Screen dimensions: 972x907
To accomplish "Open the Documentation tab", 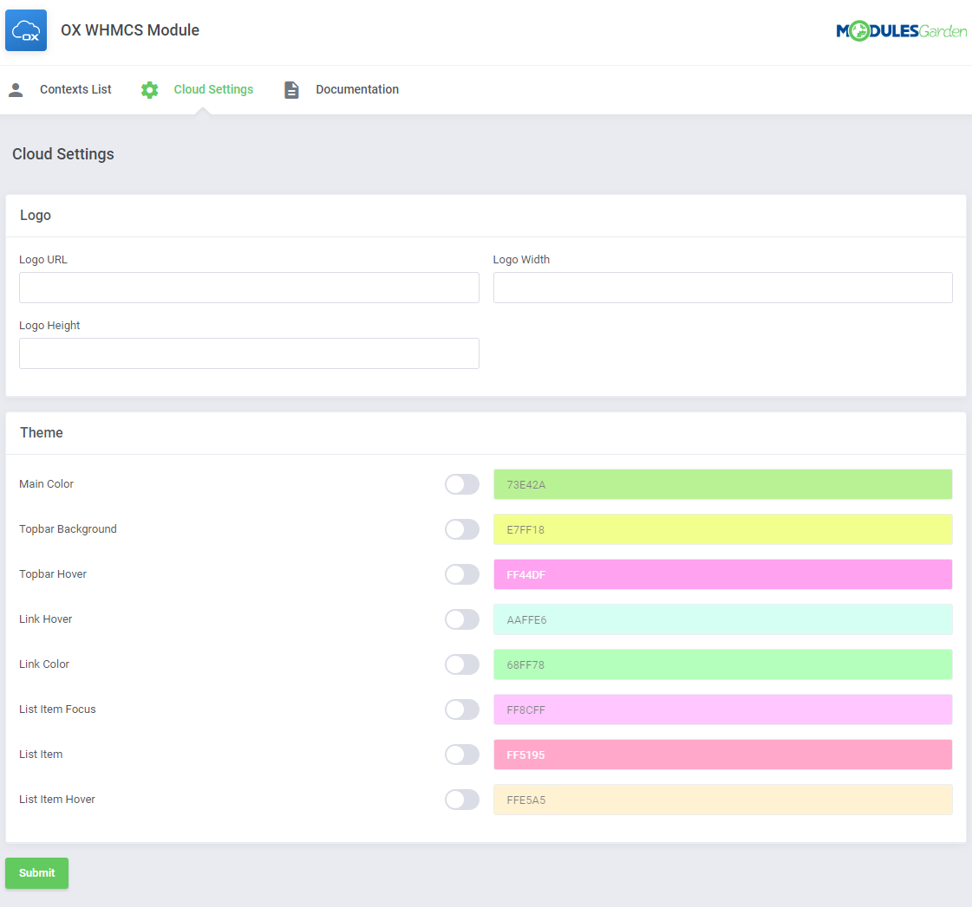I will pyautogui.click(x=357, y=90).
